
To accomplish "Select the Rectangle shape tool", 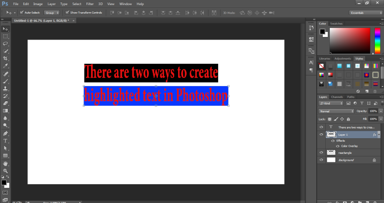I will [6, 156].
